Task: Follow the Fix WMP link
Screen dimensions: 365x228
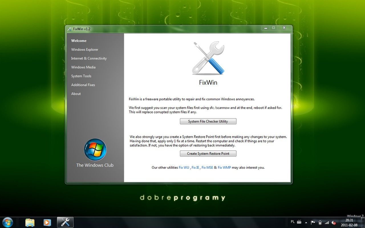Action: pyautogui.click(x=224, y=168)
